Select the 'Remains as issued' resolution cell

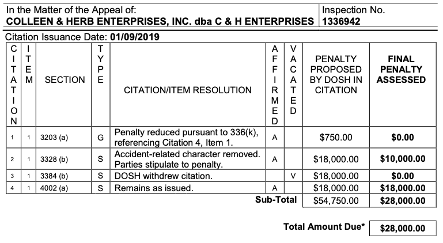pyautogui.click(x=154, y=188)
